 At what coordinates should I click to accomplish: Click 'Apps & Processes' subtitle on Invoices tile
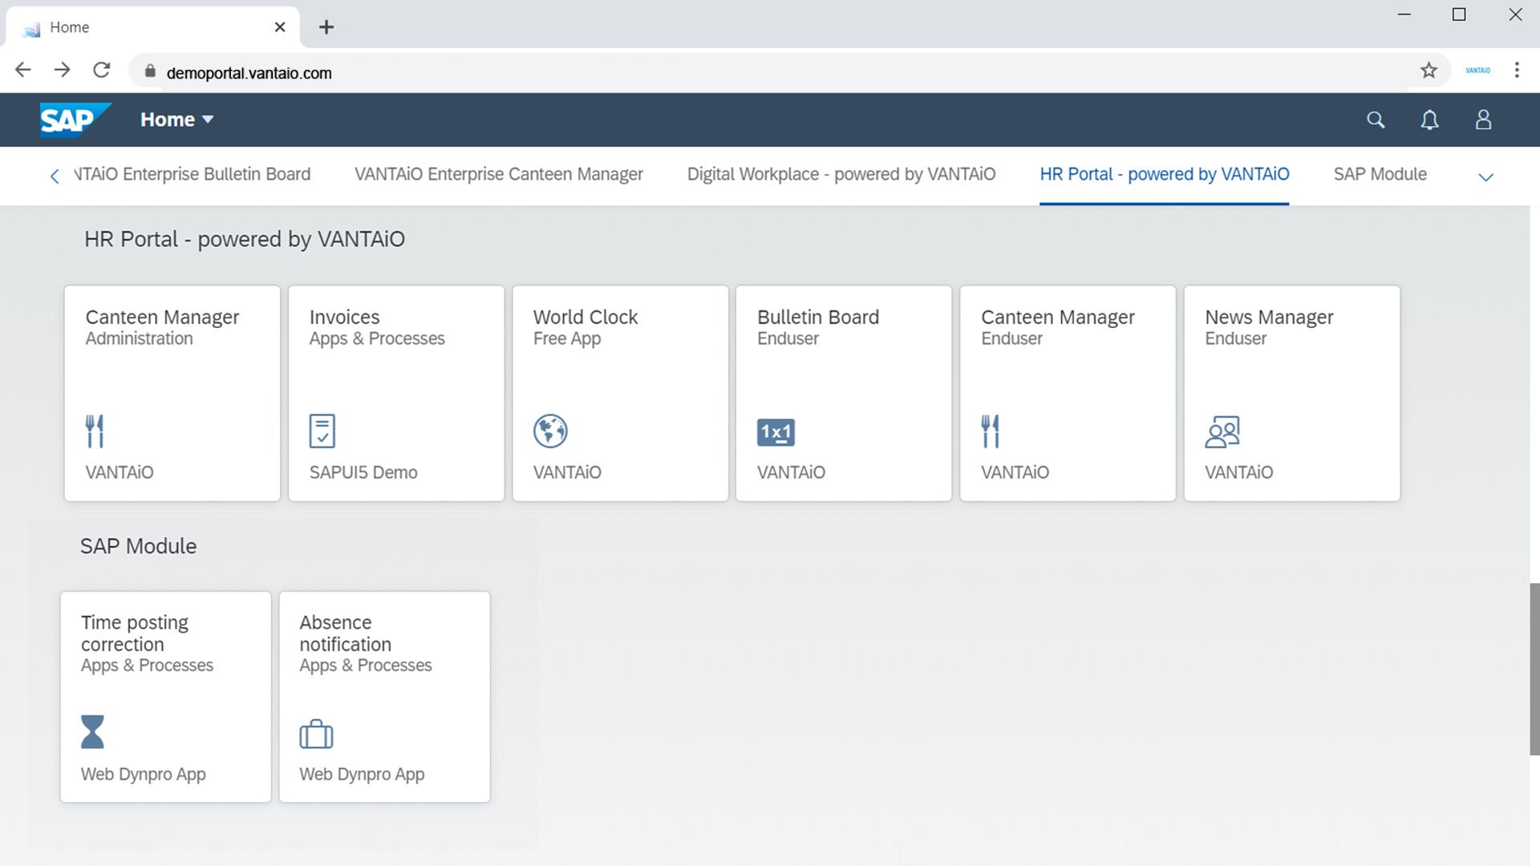click(x=376, y=338)
